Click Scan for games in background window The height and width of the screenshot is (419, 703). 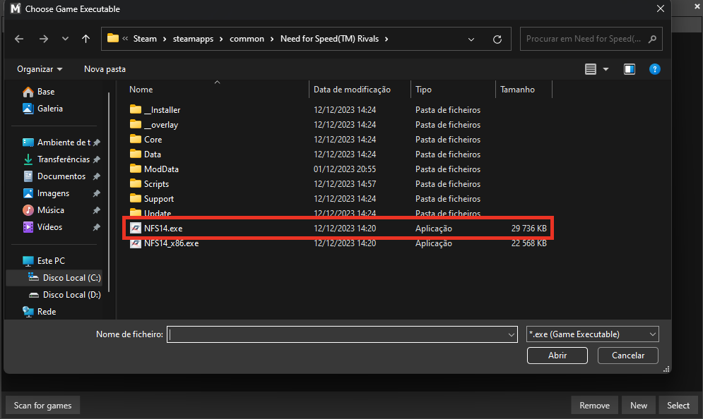[x=42, y=405]
